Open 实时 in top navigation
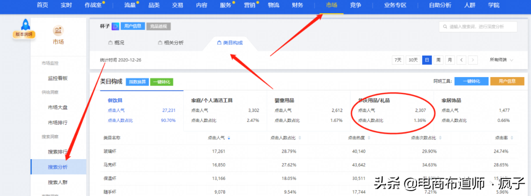531x196 pixels. 66,5
